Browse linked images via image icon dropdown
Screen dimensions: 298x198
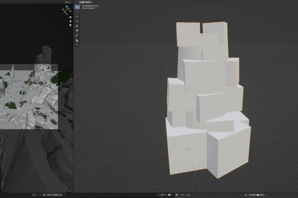247,195
